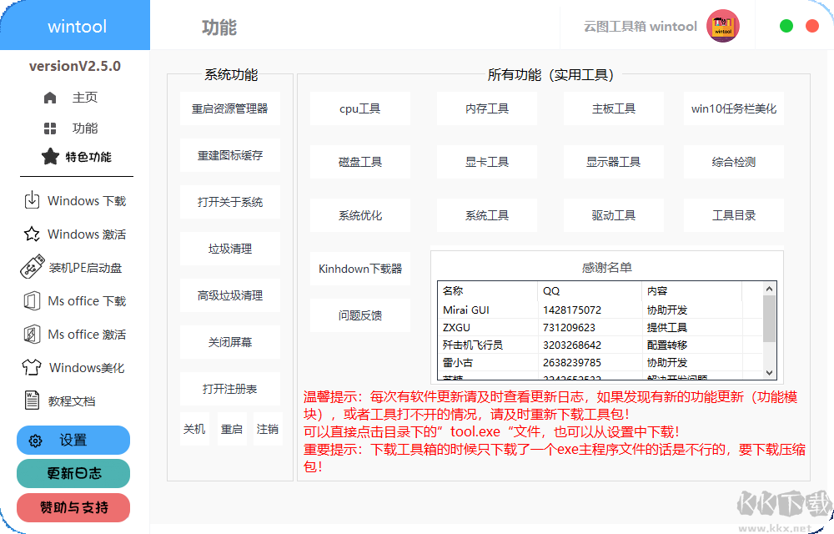Image resolution: width=834 pixels, height=534 pixels.
Task: Click the home icon next to 主页
Action: pos(50,97)
